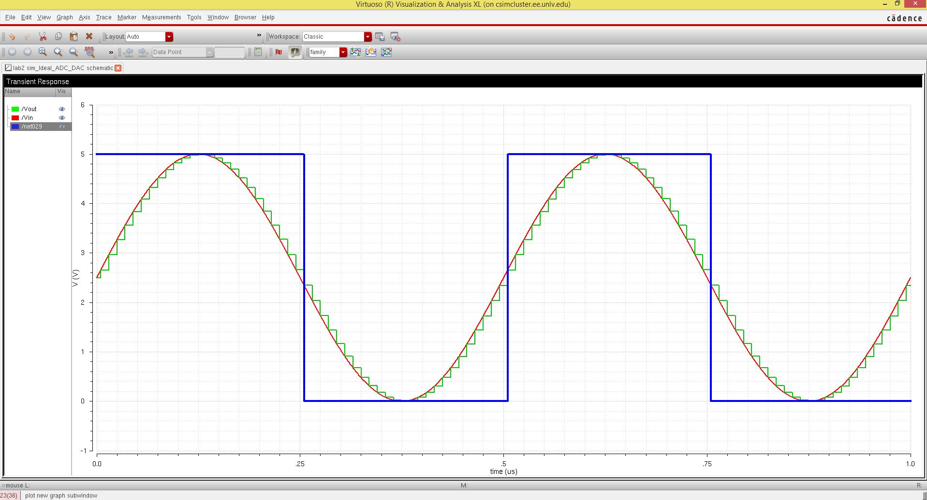The width and height of the screenshot is (927, 500).
Task: Open the Workspace dropdown showing Classic
Action: [x=368, y=36]
